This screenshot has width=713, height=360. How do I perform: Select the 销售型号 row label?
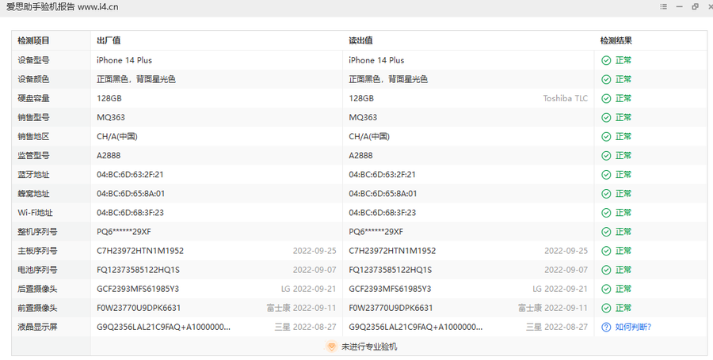tap(33, 118)
